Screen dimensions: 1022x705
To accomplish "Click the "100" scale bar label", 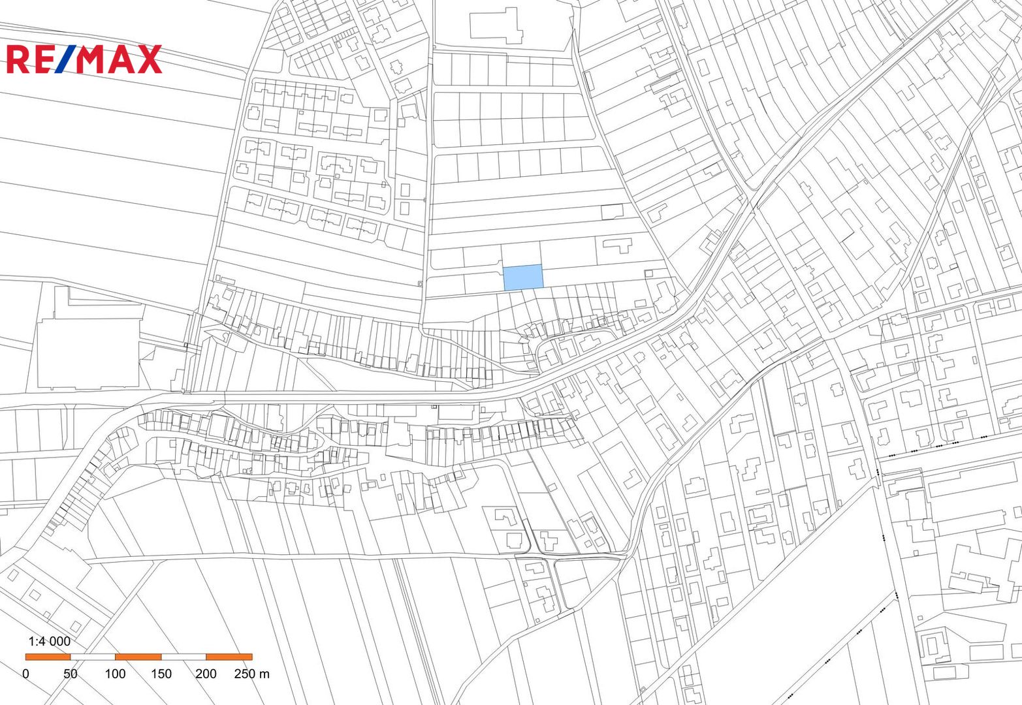I will point(116,674).
